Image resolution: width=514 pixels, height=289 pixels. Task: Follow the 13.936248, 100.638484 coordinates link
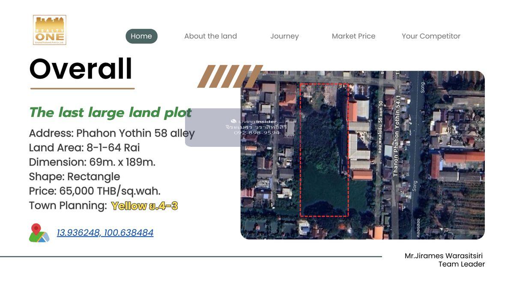105,232
